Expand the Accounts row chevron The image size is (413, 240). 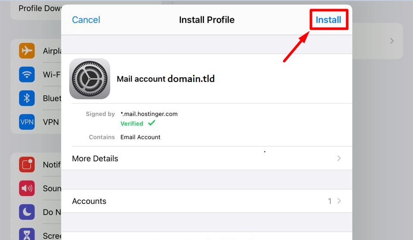point(339,201)
